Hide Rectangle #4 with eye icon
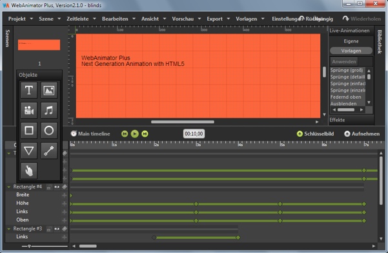Image resolution: width=388 pixels, height=253 pixels. click(x=57, y=187)
